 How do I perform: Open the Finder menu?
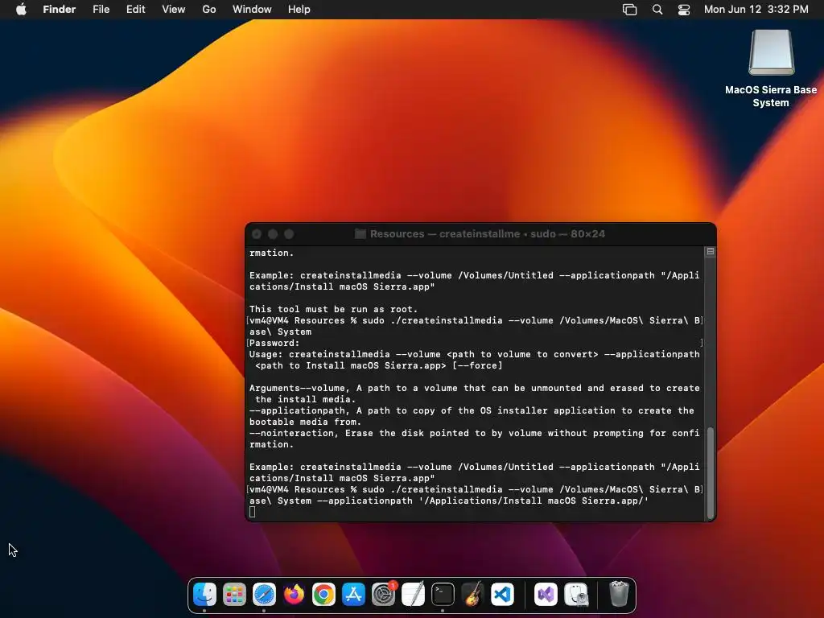(59, 9)
